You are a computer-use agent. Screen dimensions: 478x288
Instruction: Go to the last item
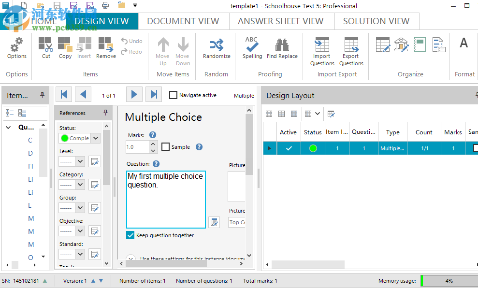(154, 95)
